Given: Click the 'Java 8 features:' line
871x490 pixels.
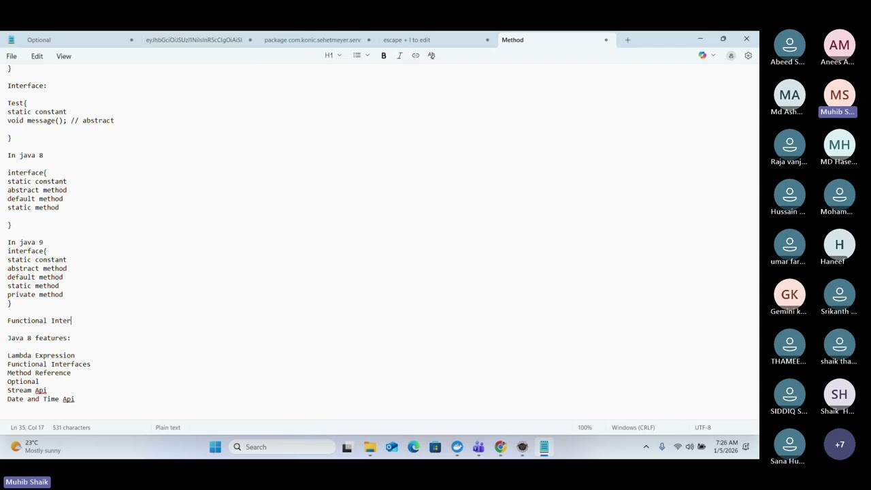Looking at the screenshot, I should coord(39,338).
